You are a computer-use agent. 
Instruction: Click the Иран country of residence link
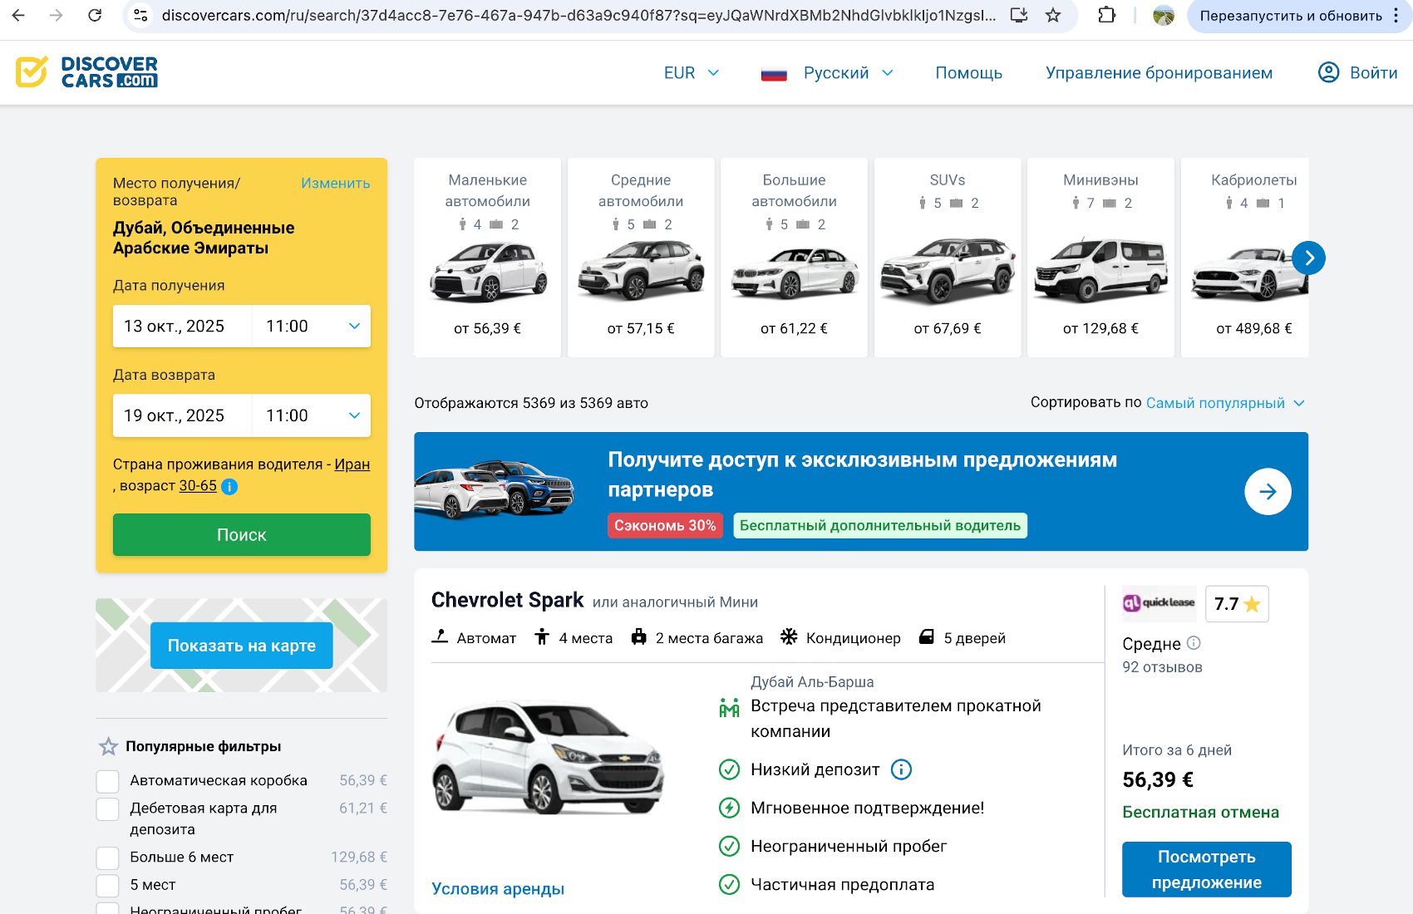coord(352,464)
